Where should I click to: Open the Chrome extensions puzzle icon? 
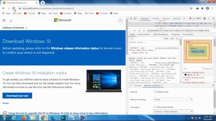[x=202, y=8]
